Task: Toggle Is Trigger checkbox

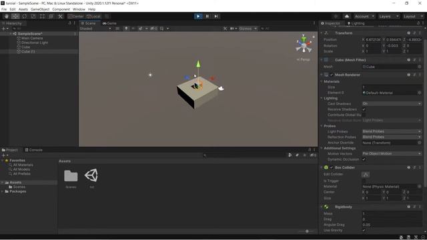Action: pos(364,181)
